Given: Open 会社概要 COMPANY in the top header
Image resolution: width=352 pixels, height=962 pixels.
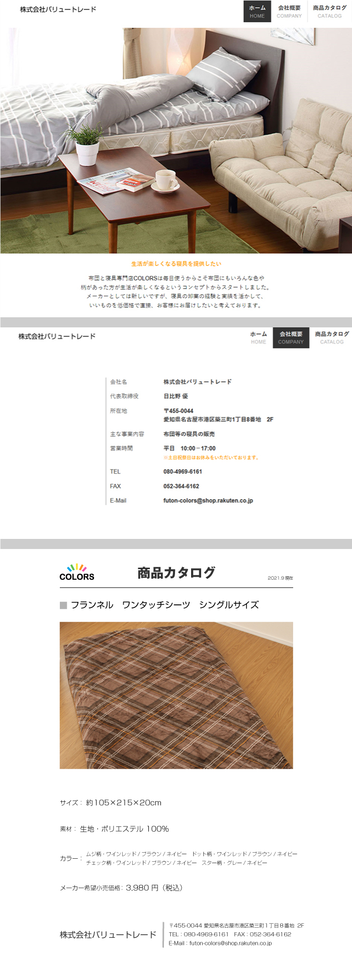Looking at the screenshot, I should point(289,11).
